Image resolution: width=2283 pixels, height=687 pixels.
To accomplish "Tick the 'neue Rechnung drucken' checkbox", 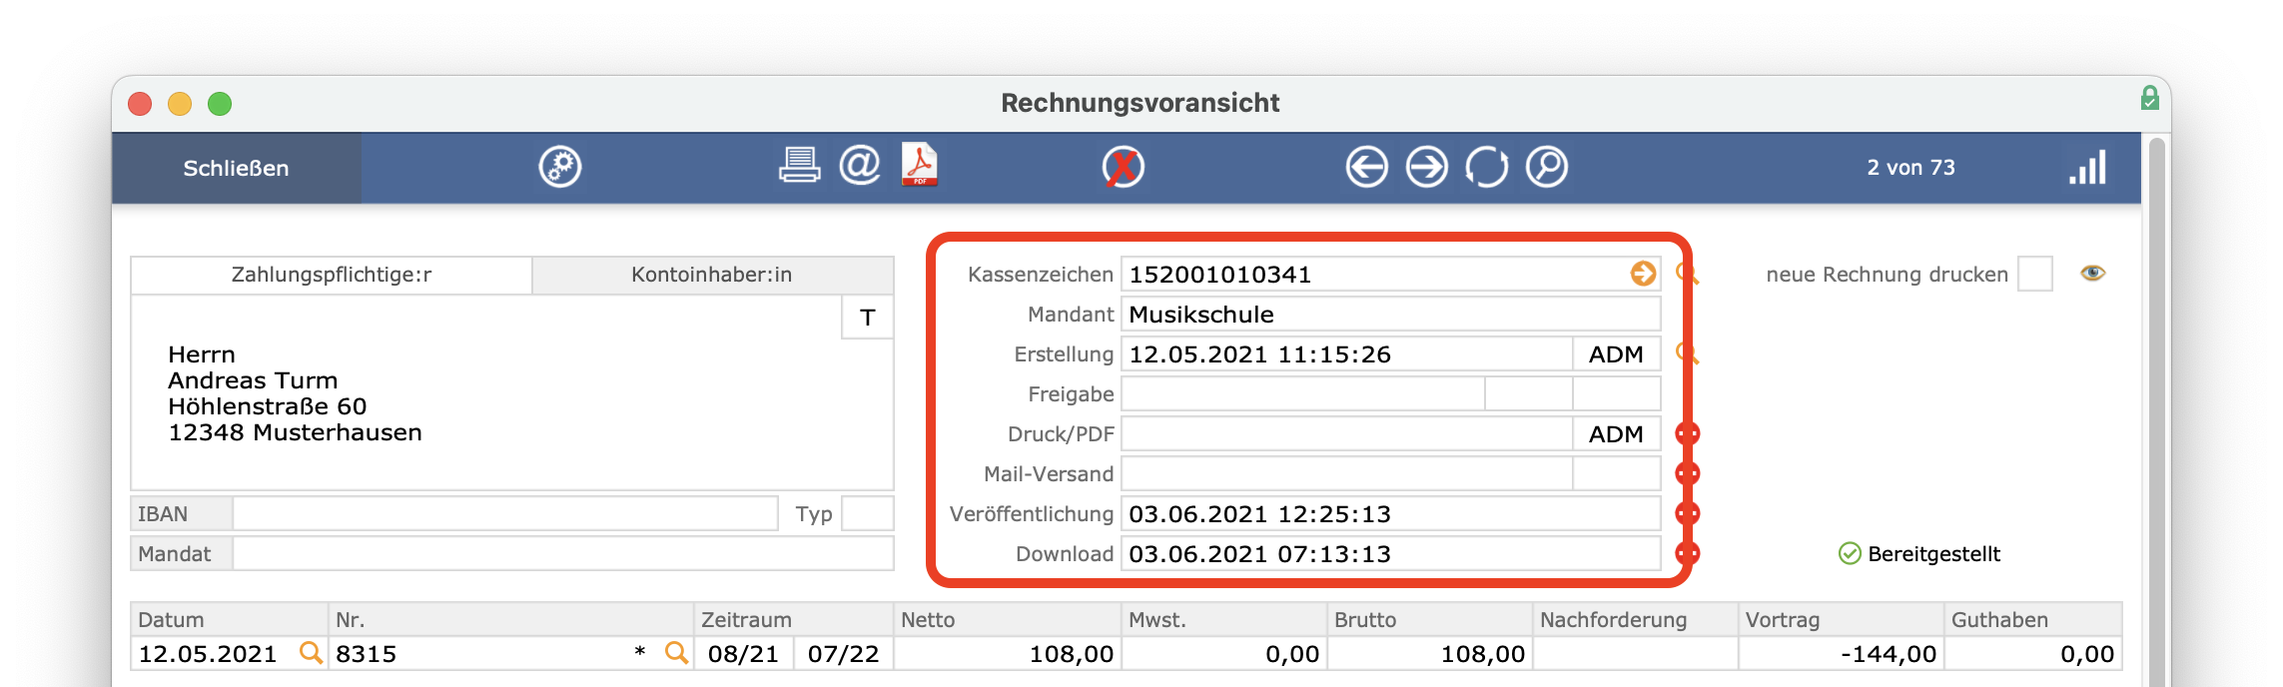I will tap(2034, 274).
